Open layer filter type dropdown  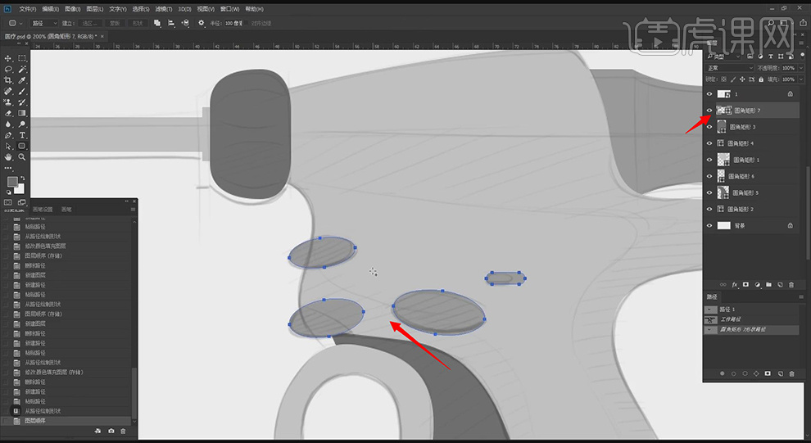723,56
